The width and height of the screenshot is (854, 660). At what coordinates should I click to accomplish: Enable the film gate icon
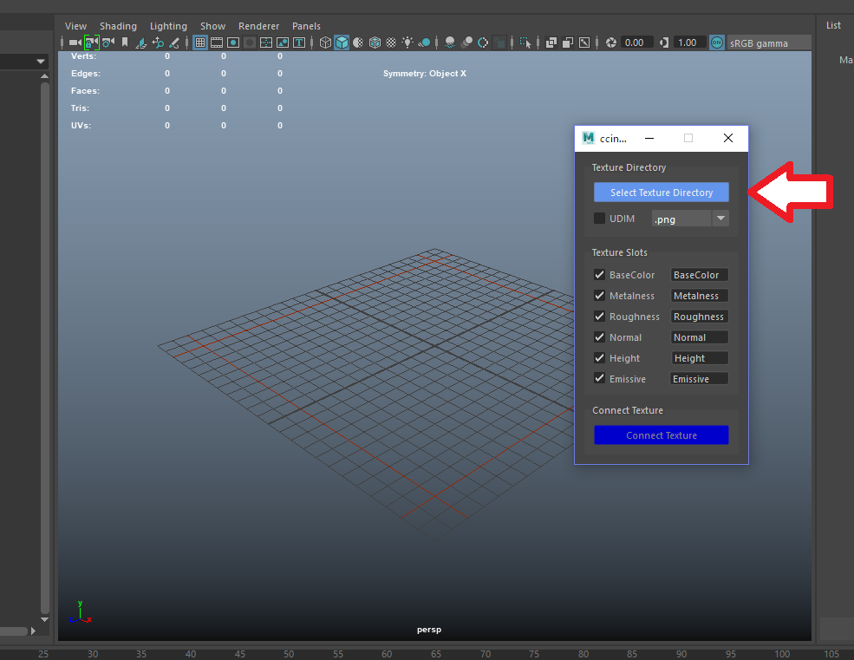217,42
